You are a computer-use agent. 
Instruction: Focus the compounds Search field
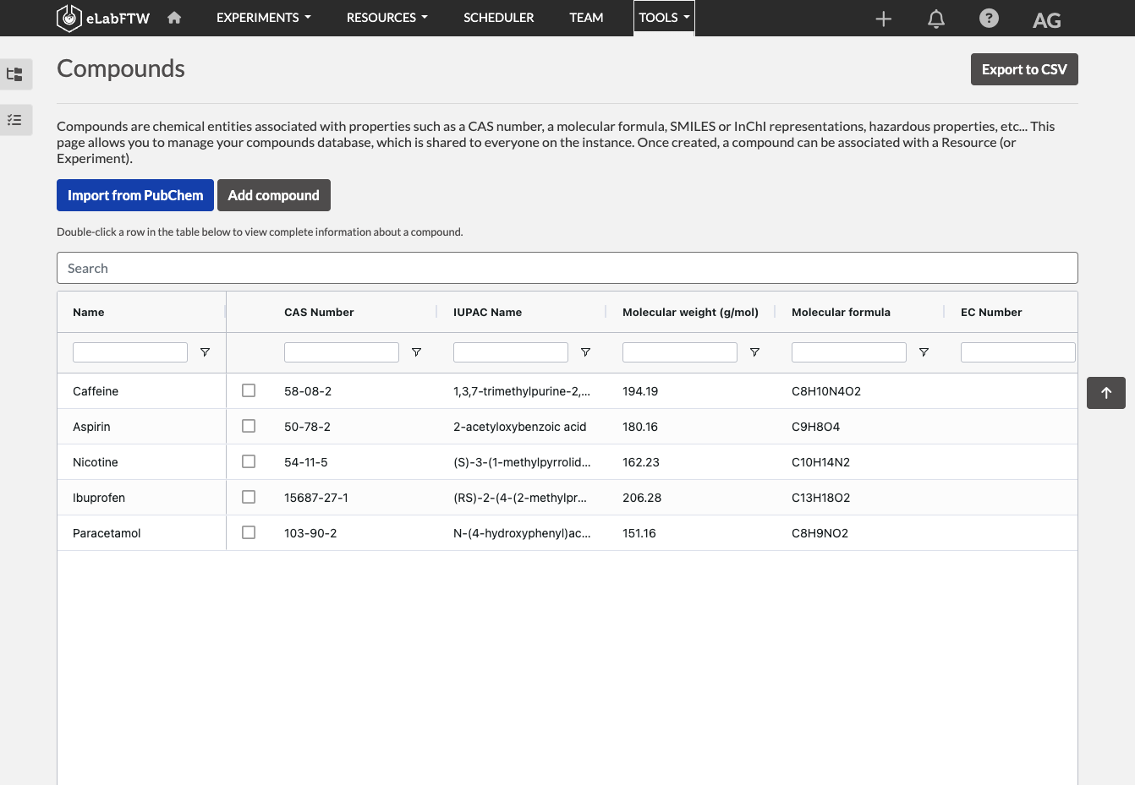[567, 268]
